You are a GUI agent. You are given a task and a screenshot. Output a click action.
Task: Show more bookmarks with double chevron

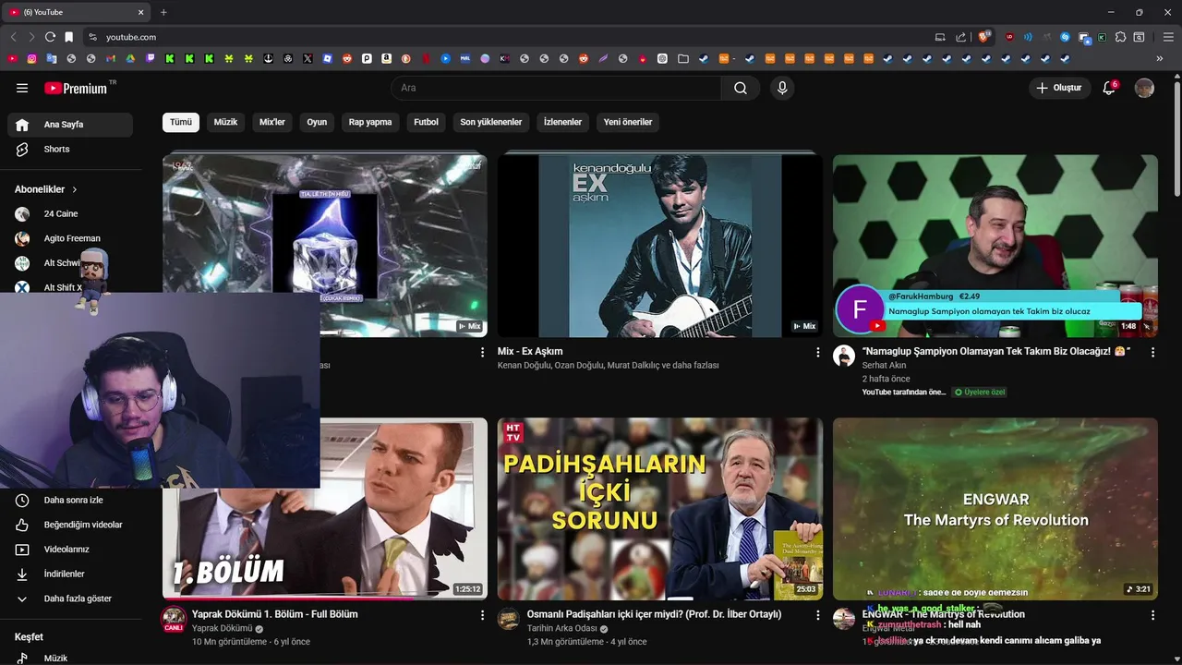coord(1160,58)
